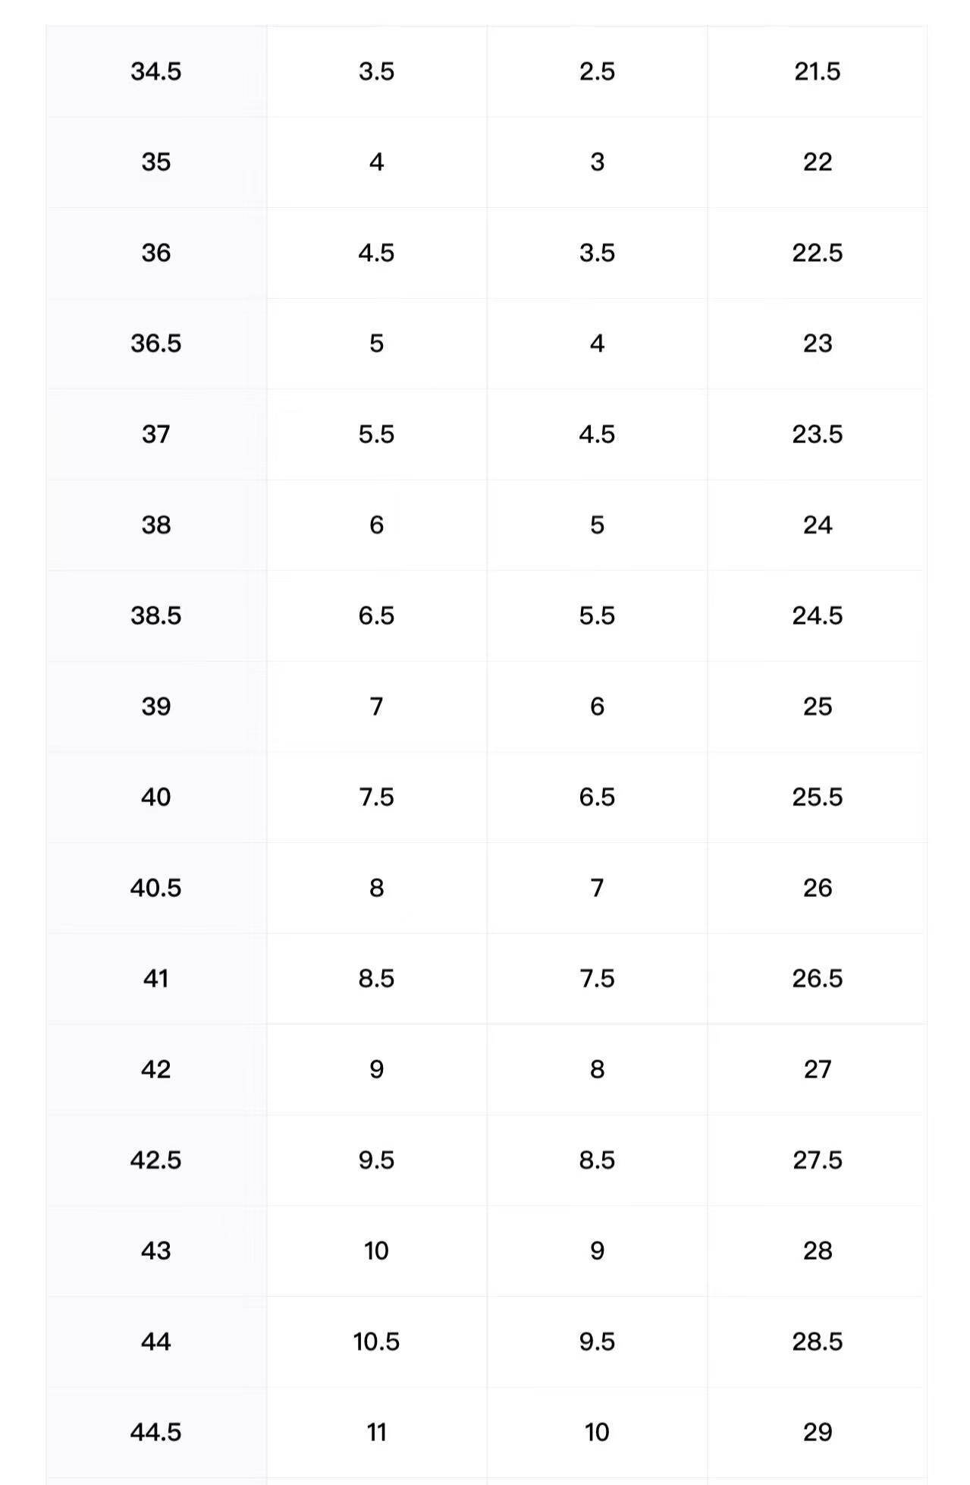Select the 40.5 size cell

pyautogui.click(x=155, y=888)
